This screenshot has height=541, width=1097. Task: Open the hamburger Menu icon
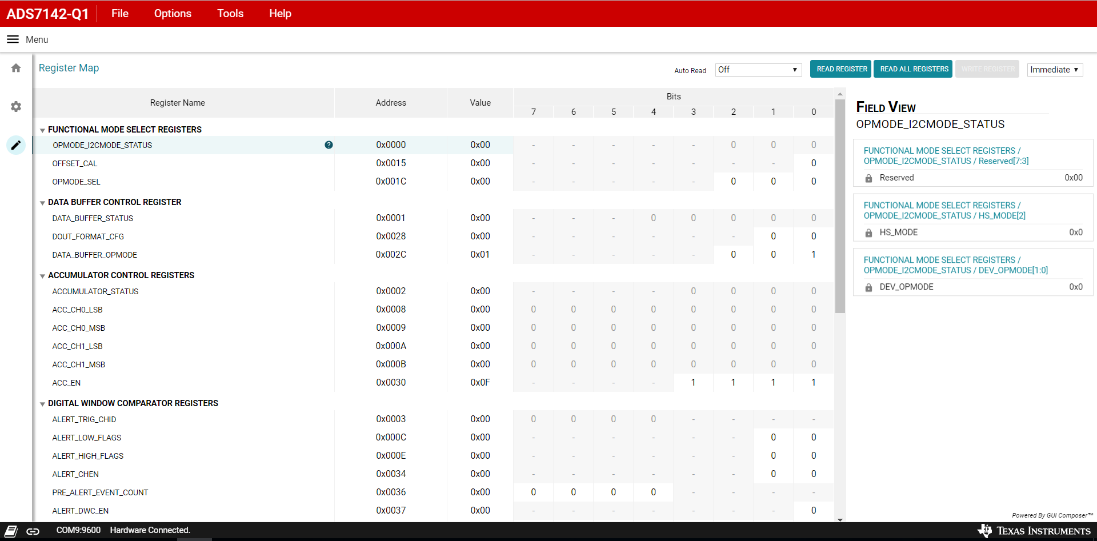tap(13, 39)
